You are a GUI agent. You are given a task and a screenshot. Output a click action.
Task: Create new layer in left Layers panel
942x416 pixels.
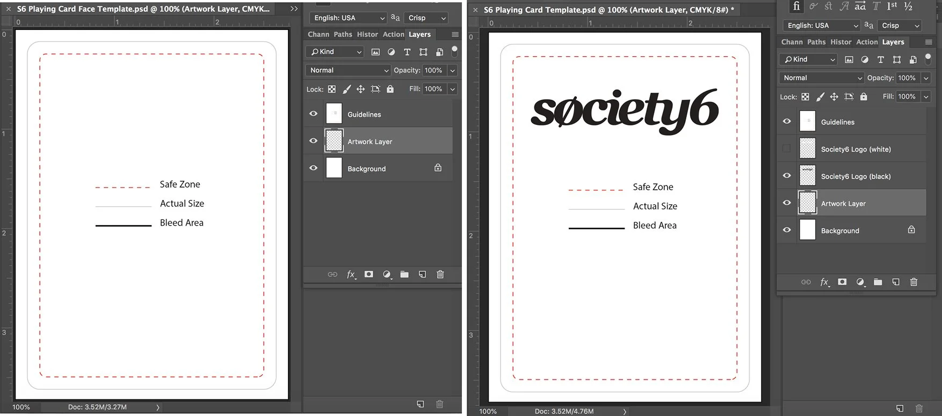click(423, 274)
